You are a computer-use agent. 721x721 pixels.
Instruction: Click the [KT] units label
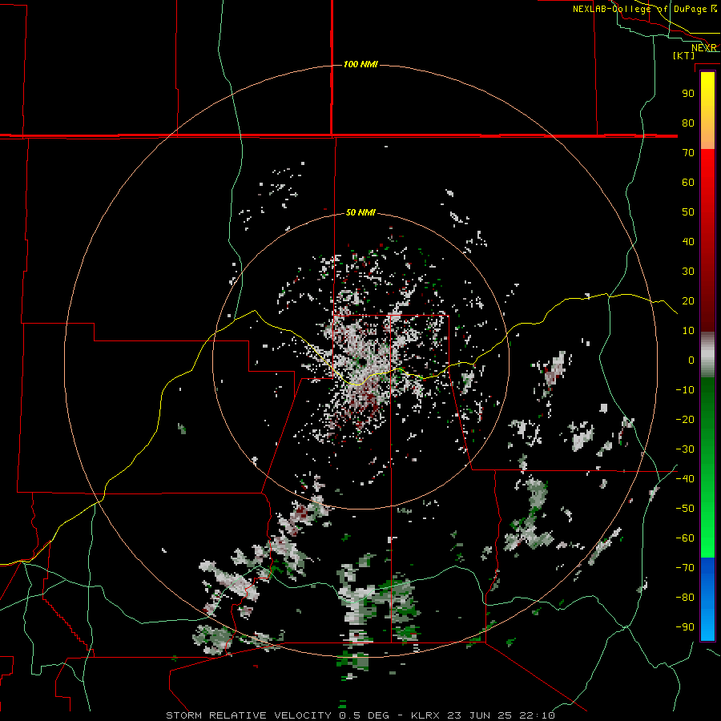coord(684,55)
